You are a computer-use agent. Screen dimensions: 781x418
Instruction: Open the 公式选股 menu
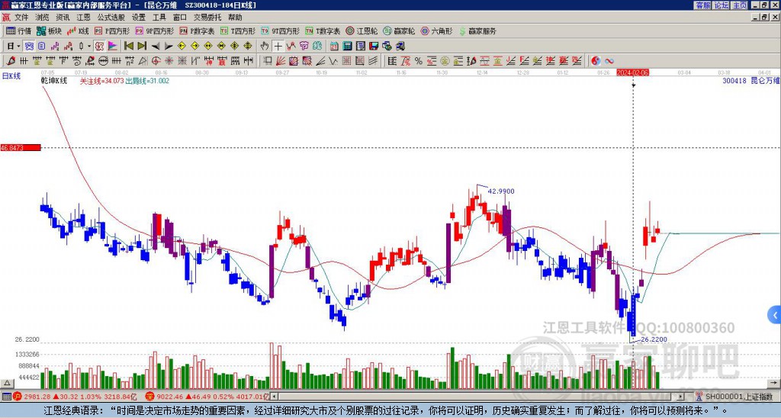111,18
